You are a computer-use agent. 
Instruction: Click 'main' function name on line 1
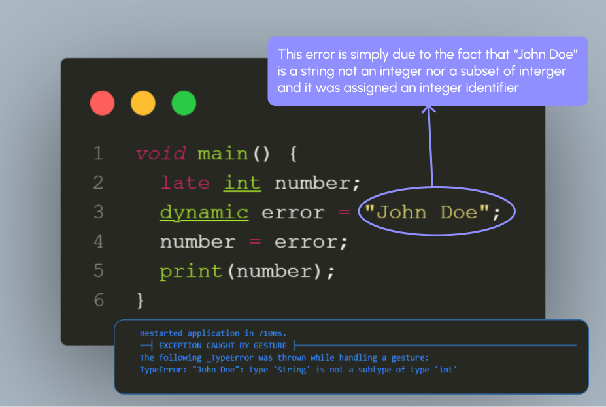tap(223, 154)
